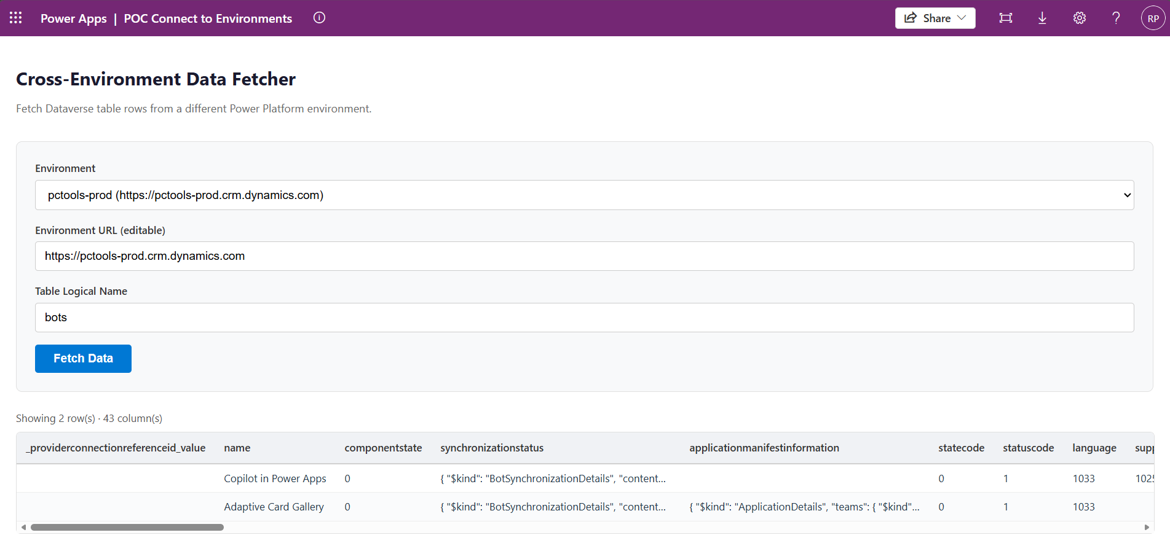
Task: Click the scroll left arrow of table
Action: (x=24, y=527)
